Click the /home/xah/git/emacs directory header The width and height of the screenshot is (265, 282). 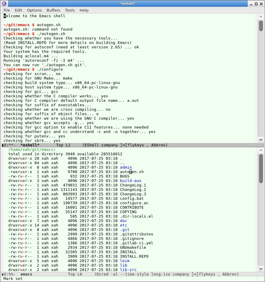(32, 149)
